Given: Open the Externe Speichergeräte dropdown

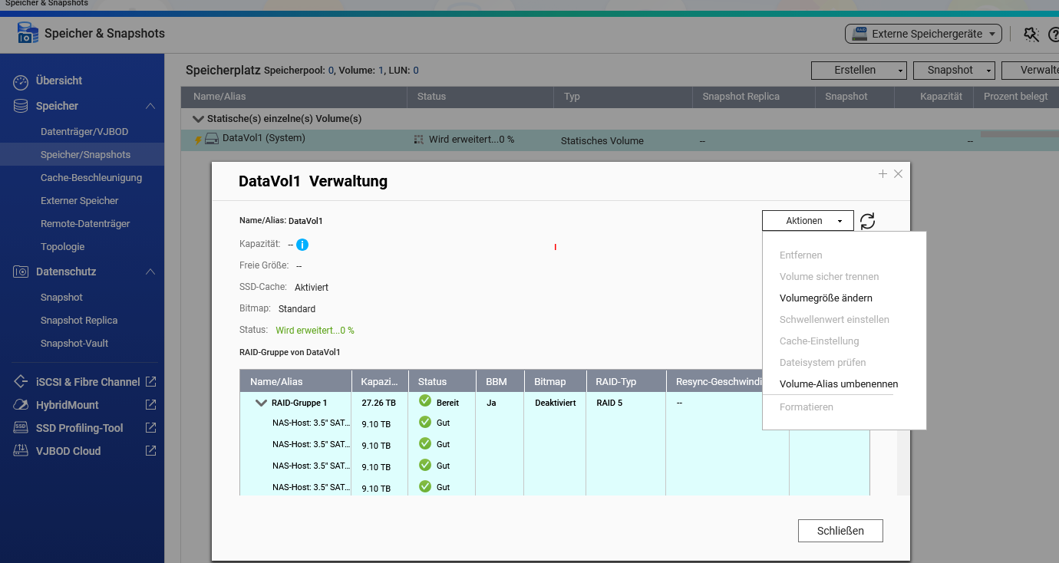Looking at the screenshot, I should [924, 34].
